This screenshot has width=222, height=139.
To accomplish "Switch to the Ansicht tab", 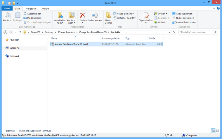I will click(x=45, y=9).
